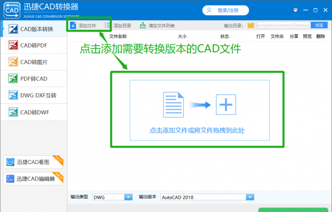Click the PDF转CAD sidebar icon
This screenshot has width=332, height=212.
pos(13,79)
